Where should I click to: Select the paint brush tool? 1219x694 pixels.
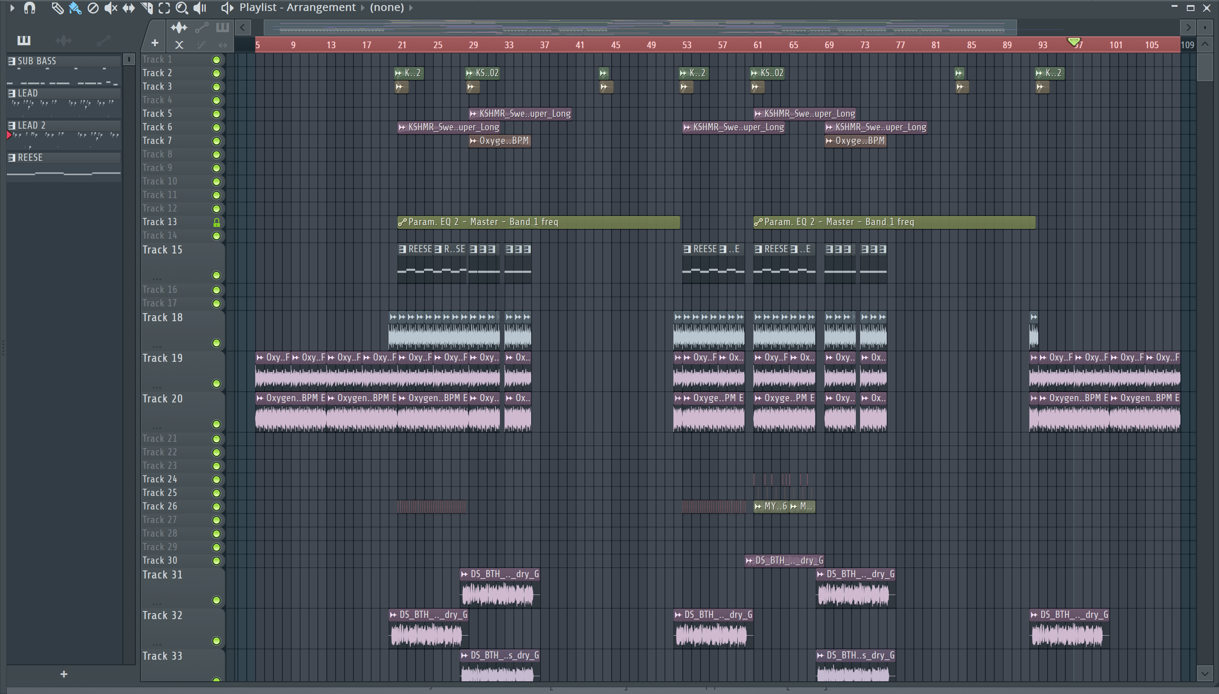[75, 8]
